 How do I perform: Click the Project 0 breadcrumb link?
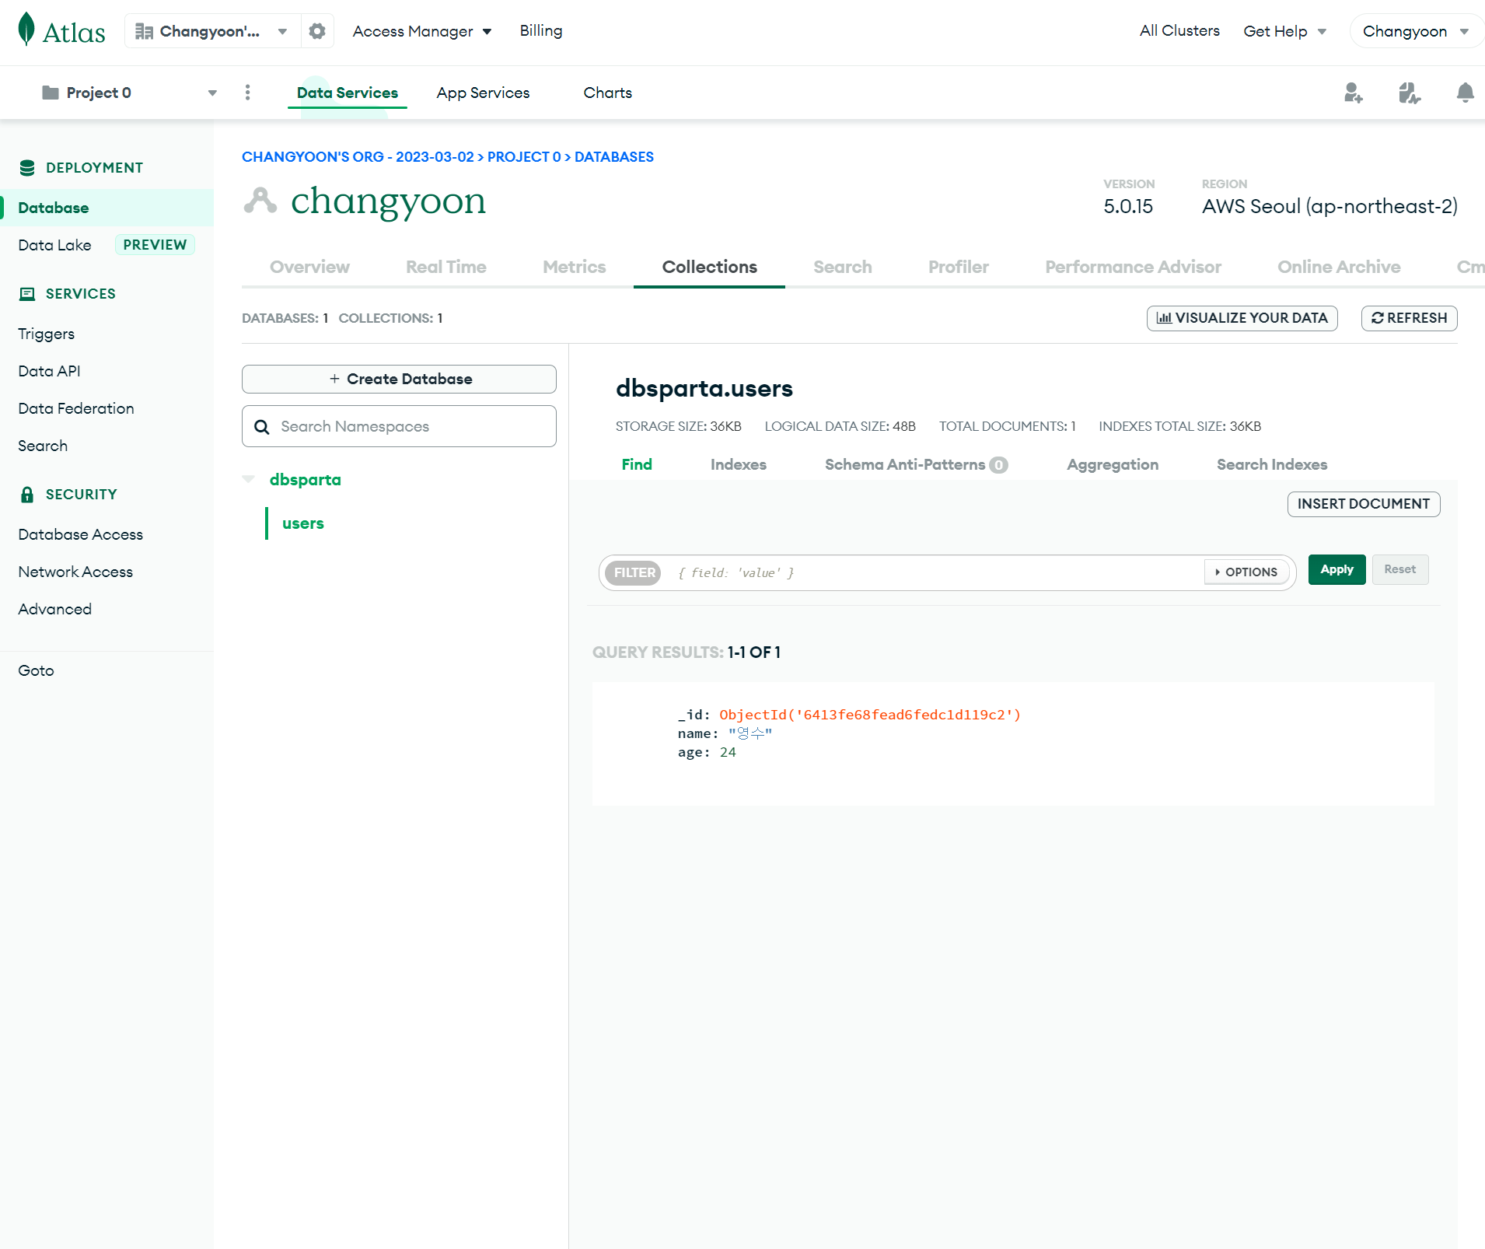pos(524,156)
